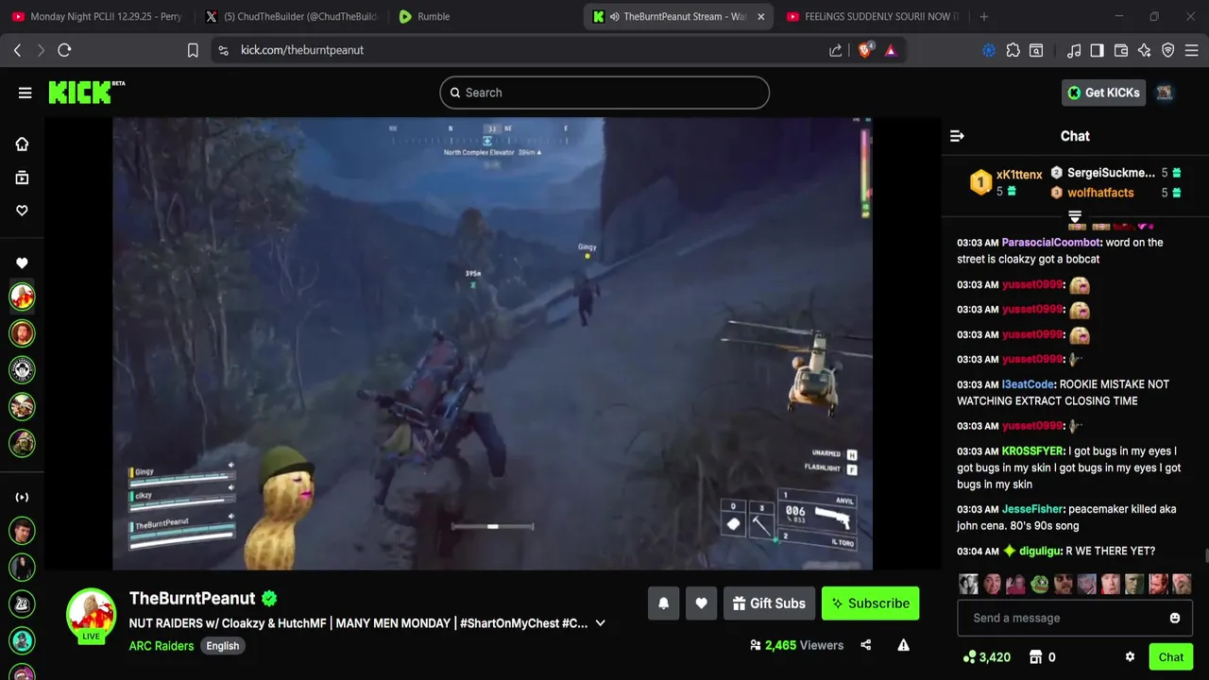Open first followed channel avatar in sidebar
This screenshot has height=680, width=1209.
pos(22,297)
